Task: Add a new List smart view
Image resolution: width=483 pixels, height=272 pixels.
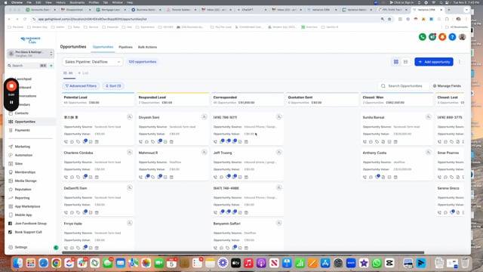Action: [x=83, y=73]
